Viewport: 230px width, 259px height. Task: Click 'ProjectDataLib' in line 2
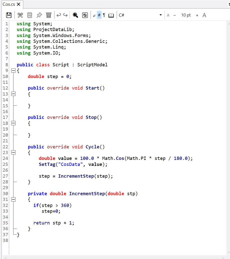tap(53, 30)
